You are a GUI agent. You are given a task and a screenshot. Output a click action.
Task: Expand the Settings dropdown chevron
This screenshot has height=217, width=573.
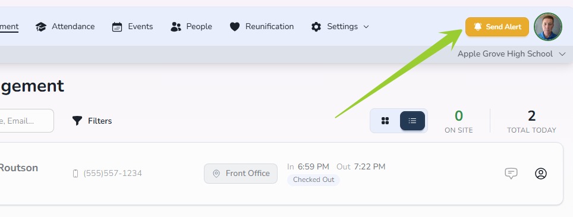[366, 27]
